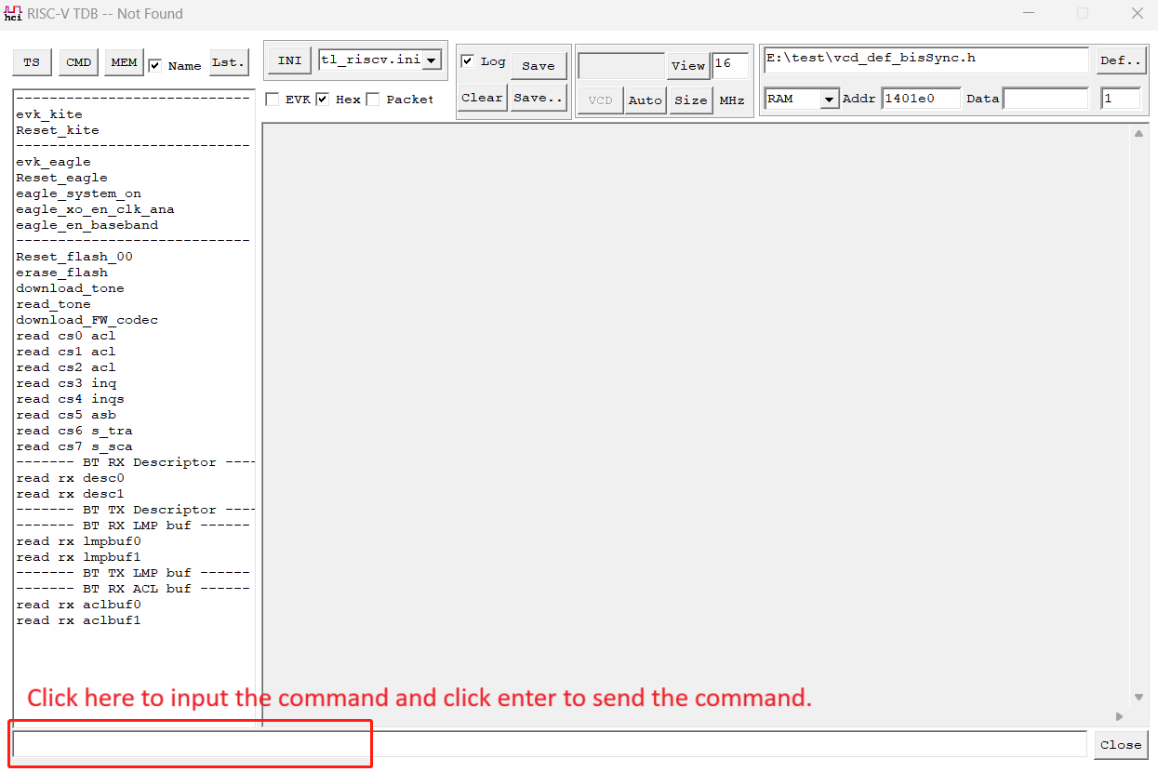Click the Lst. button

[x=229, y=62]
